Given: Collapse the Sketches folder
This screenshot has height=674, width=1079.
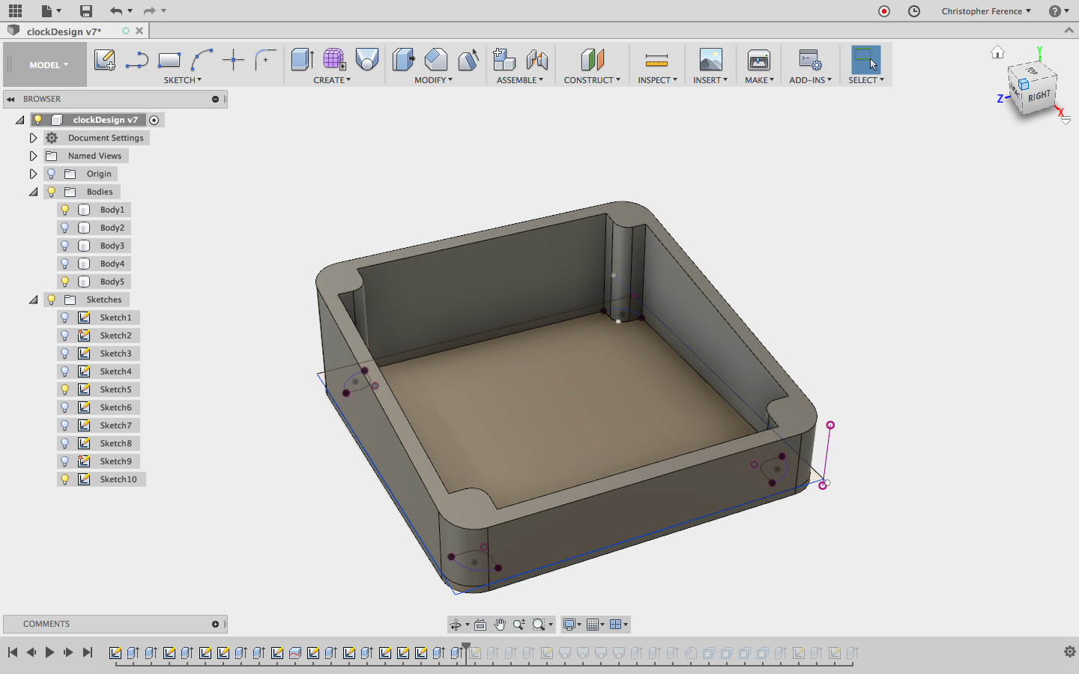Looking at the screenshot, I should pyautogui.click(x=33, y=300).
